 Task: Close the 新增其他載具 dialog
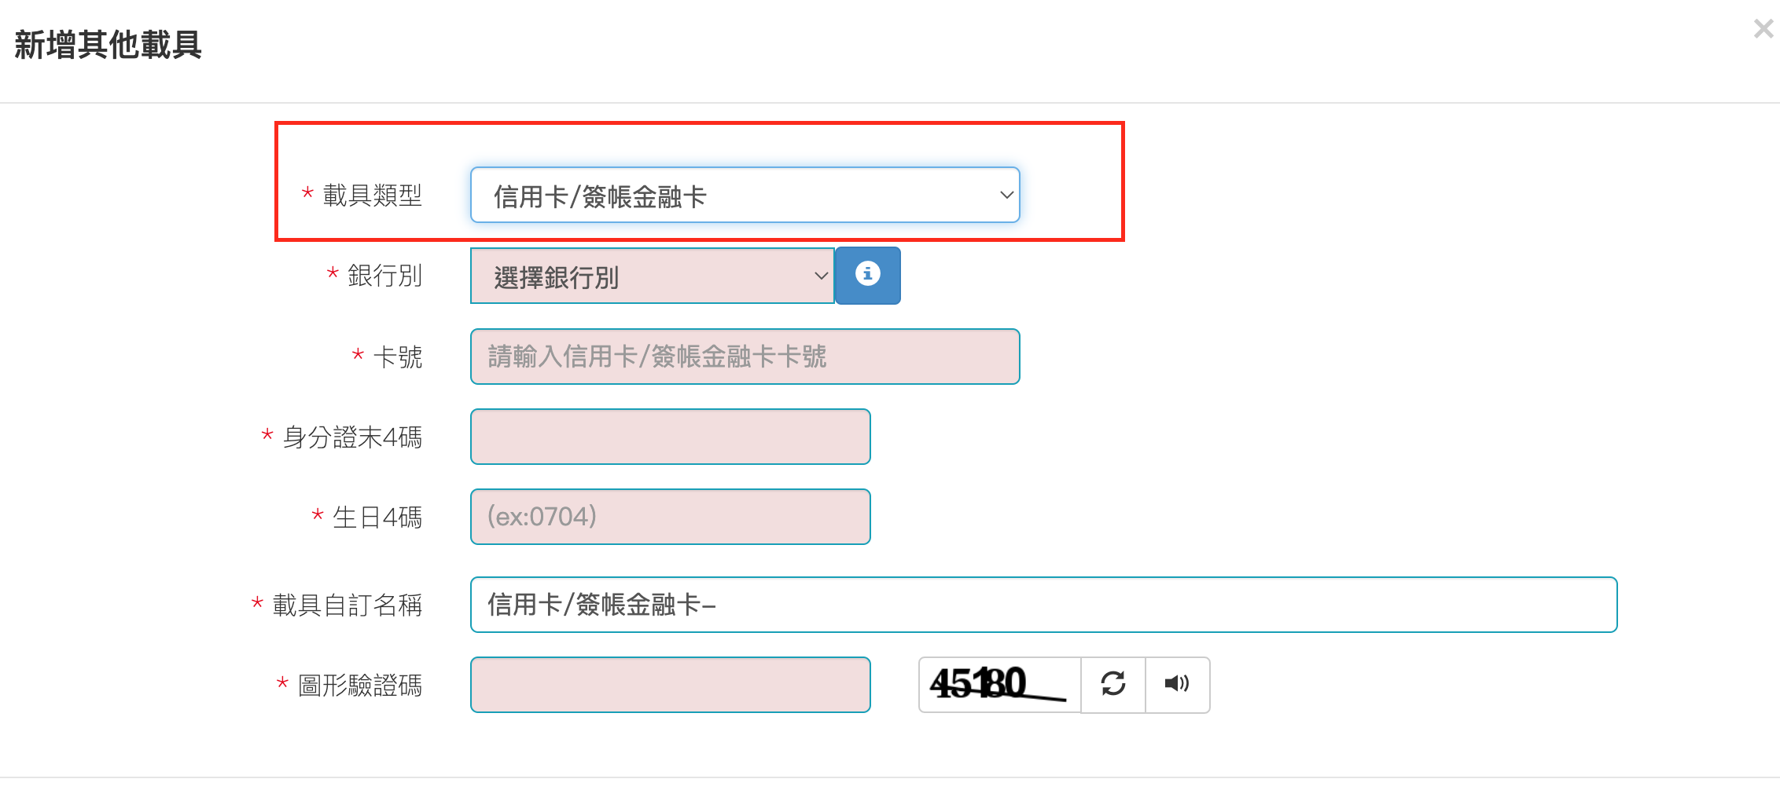1763,30
